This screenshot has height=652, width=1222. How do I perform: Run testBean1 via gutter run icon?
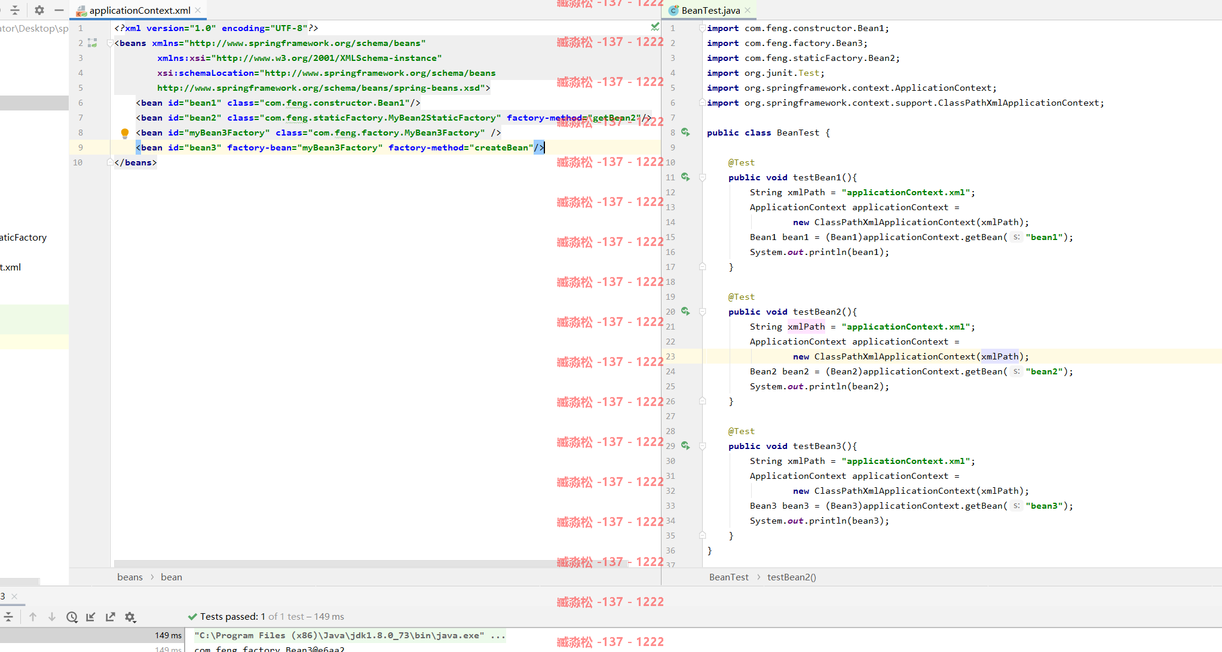[685, 177]
